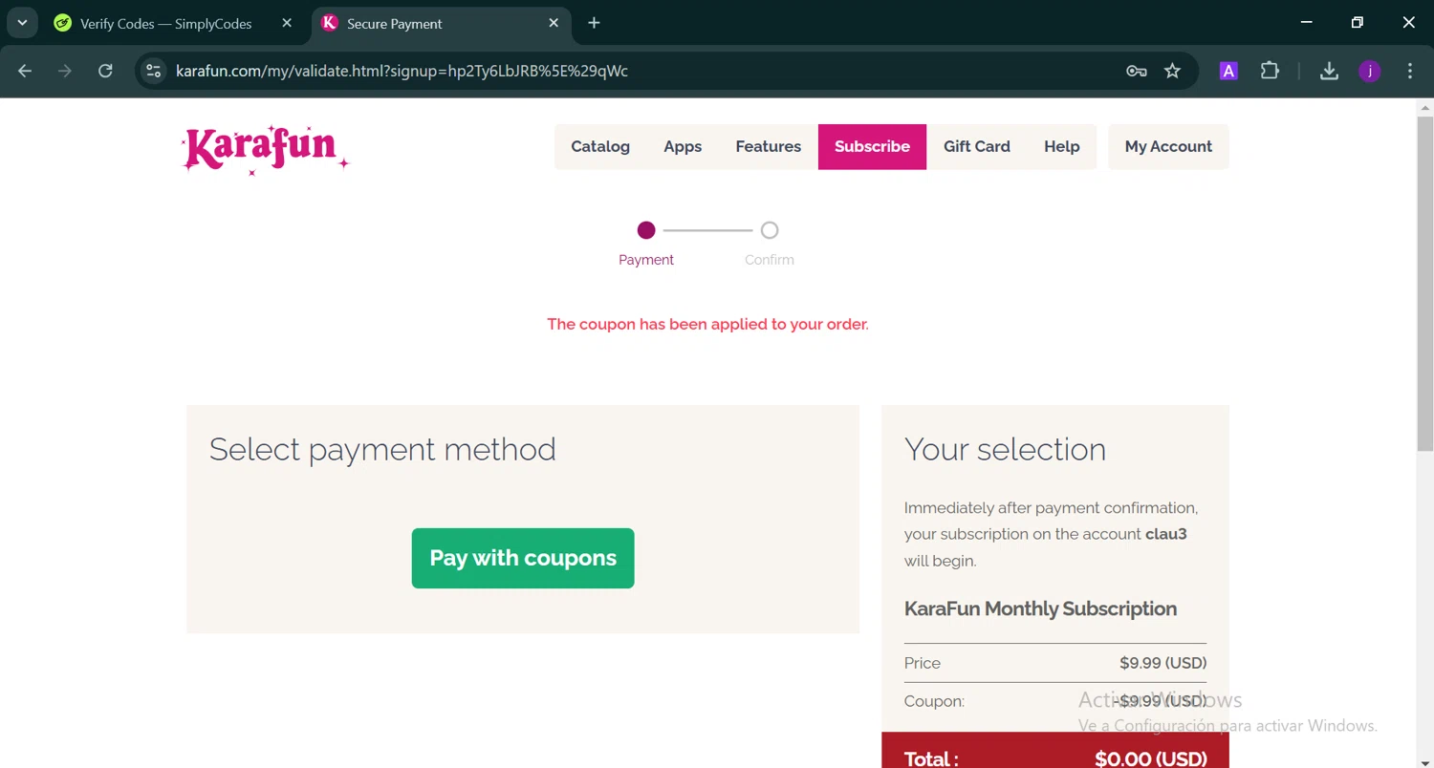1434x768 pixels.
Task: Open the Subscribe menu item
Action: coord(872,146)
